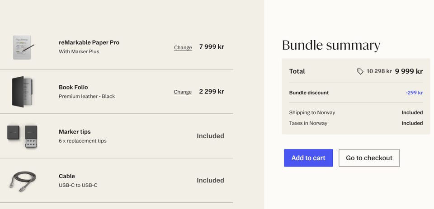Open the Book Folio product thumbnail

(23, 92)
